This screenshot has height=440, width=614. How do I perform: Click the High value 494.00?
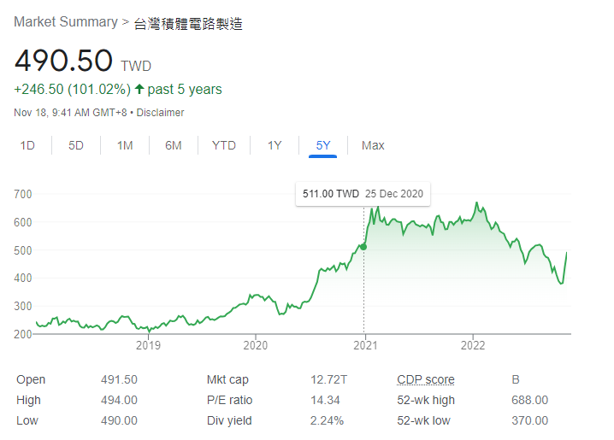coord(119,400)
